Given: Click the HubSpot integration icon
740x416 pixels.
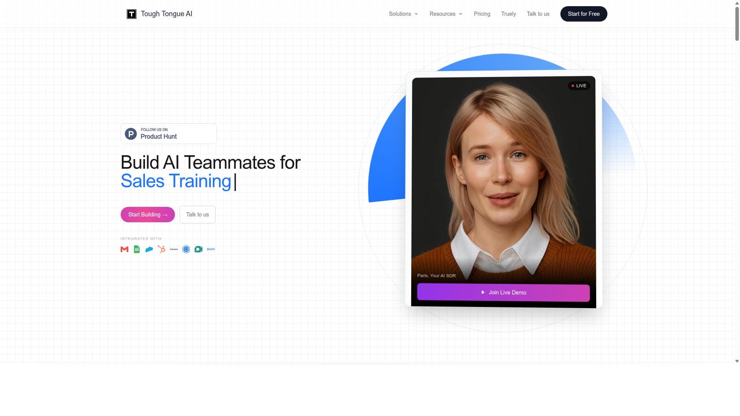Looking at the screenshot, I should tap(161, 250).
